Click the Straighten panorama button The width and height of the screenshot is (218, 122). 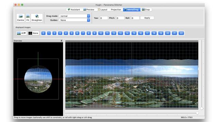click(x=37, y=18)
